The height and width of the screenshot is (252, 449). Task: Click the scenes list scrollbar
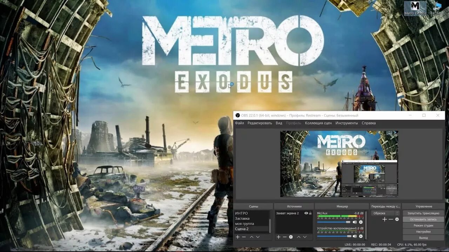pyautogui.click(x=270, y=226)
